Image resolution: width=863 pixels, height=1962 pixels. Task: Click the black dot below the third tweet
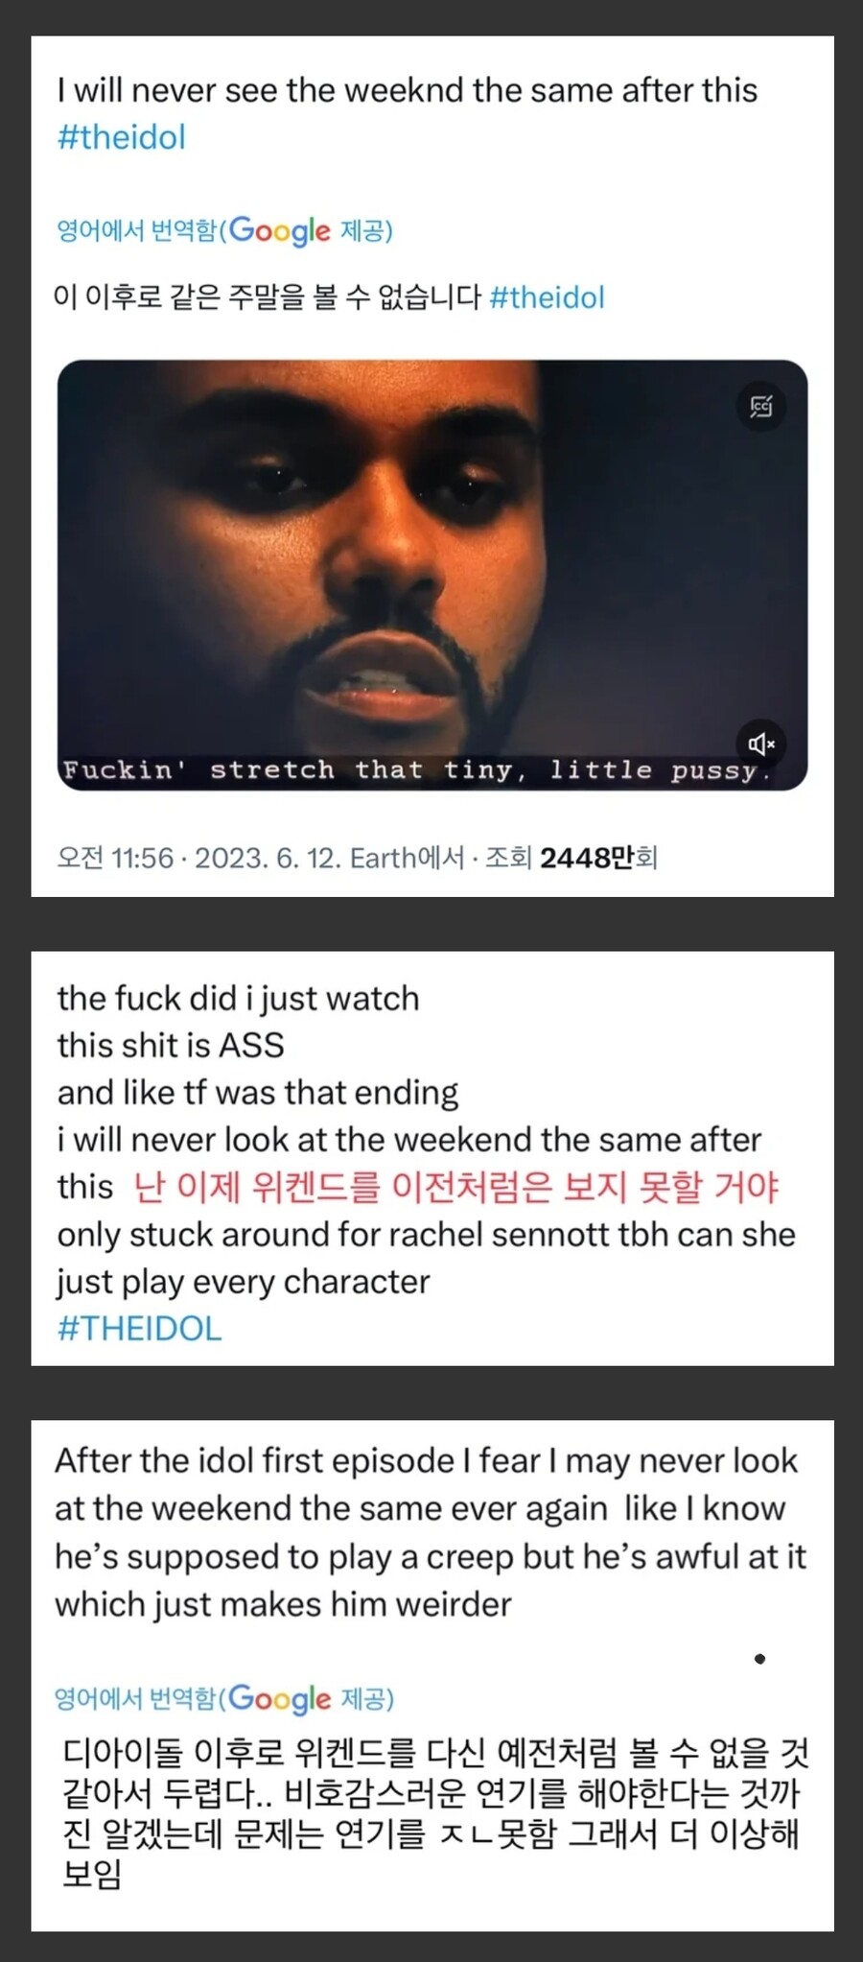click(x=759, y=1659)
